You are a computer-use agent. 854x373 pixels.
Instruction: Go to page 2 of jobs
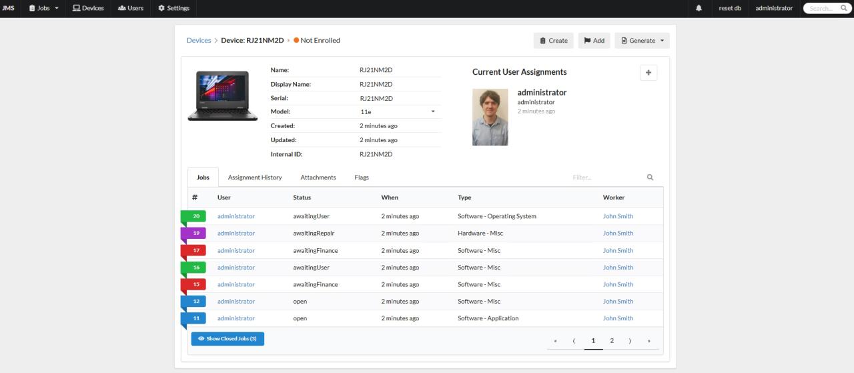(612, 341)
